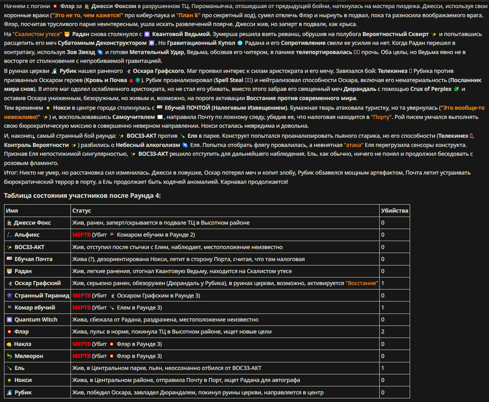Click the status "Жив, в Центральном парке, пьян"
Viewport: 489px width, 402px height.
pos(167,368)
